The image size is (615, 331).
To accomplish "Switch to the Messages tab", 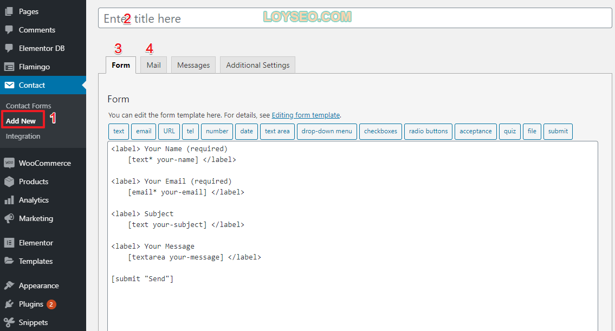I will pos(193,65).
